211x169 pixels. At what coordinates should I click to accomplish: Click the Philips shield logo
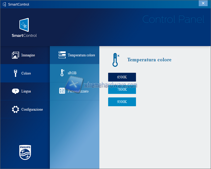tap(25, 153)
